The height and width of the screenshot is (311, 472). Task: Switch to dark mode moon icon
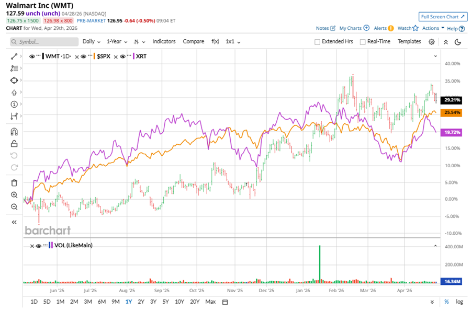tap(458, 42)
